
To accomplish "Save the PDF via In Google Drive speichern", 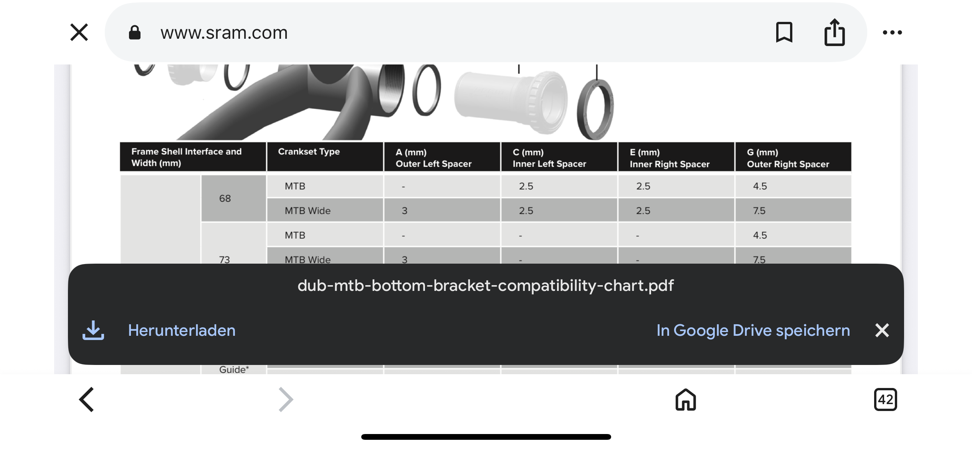I will 753,330.
